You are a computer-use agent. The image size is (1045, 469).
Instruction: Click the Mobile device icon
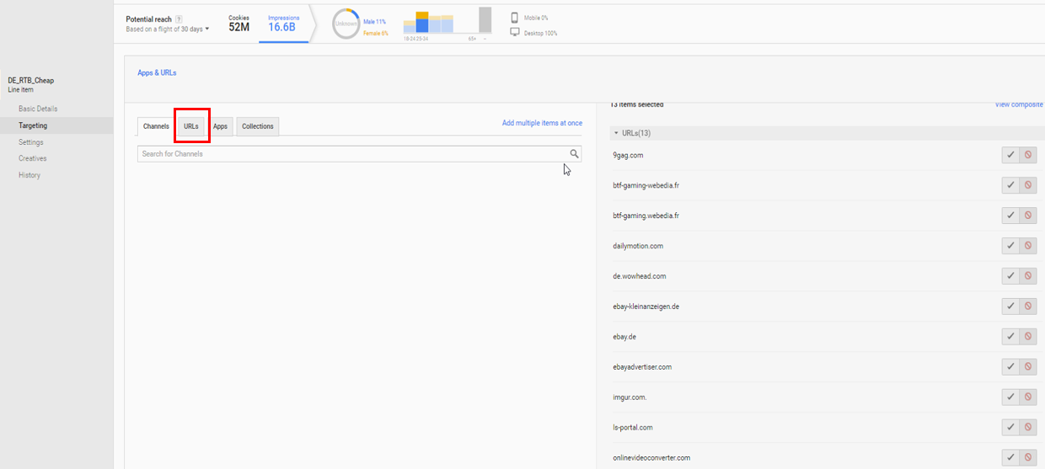click(x=515, y=18)
